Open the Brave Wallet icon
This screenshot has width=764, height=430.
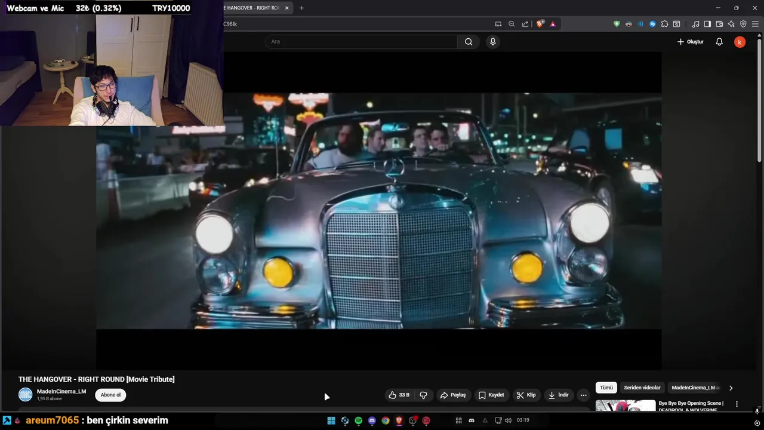719,24
